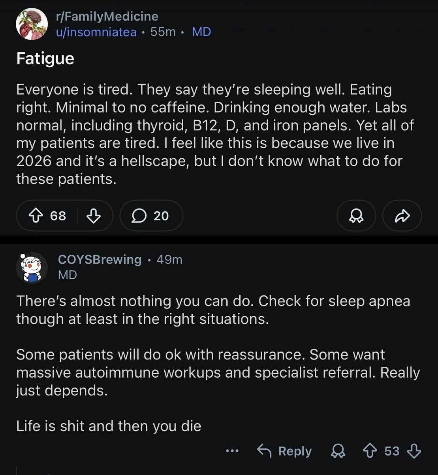Tap the MD flair under COYSBrewing
438x475 pixels.
tap(68, 275)
